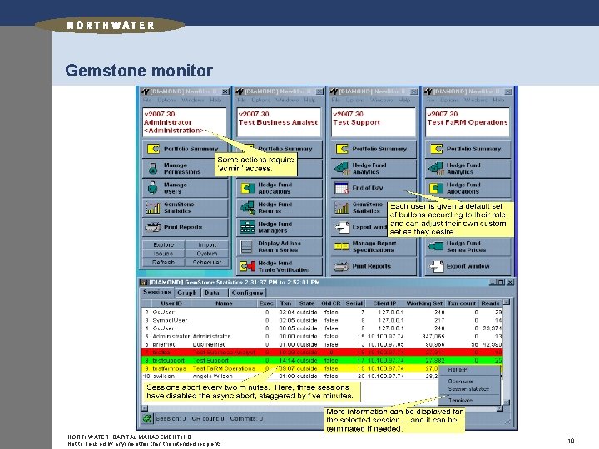This screenshot has height=449, width=599.
Task: Open Manage Users in the Administrator window
Action: click(x=186, y=188)
